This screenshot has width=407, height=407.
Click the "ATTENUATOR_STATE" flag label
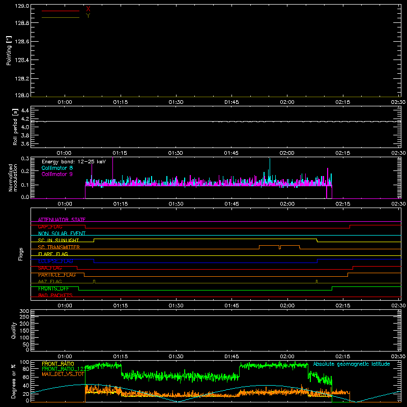tap(62, 220)
